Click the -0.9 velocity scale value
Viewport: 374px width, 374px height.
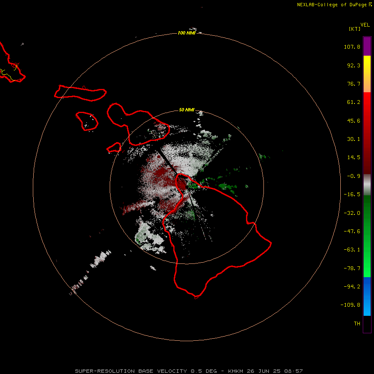(x=354, y=176)
